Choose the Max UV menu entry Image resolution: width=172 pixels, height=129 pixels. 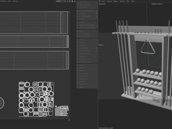click(87, 31)
